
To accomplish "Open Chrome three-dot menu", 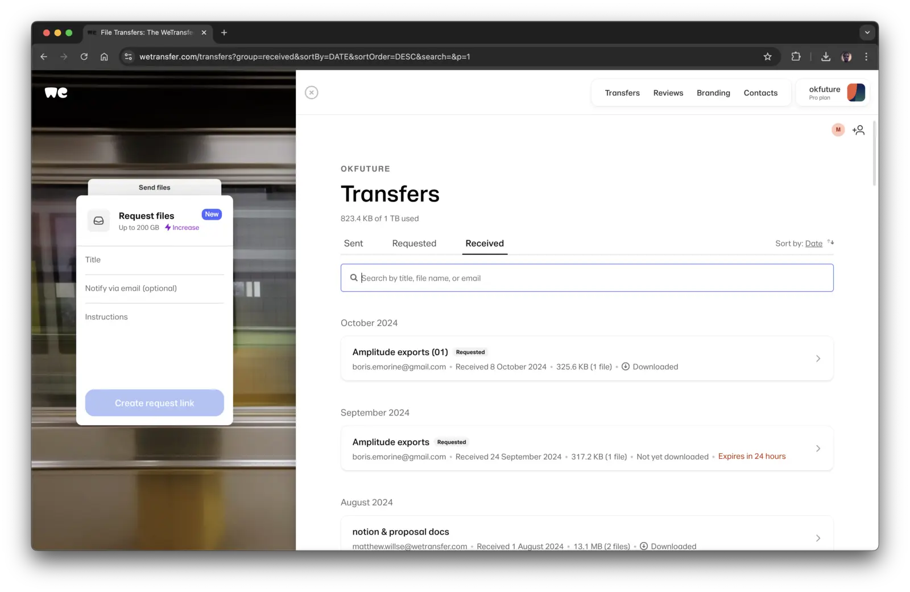I will click(x=866, y=57).
